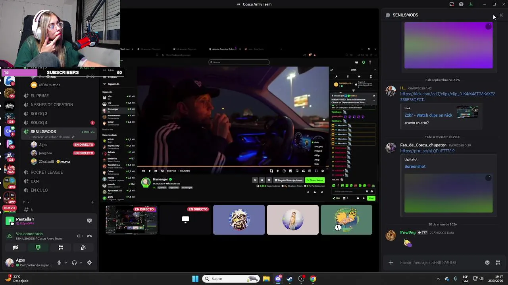Image resolution: width=508 pixels, height=285 pixels.
Task: Toggle screen share green monitor button
Action: pyautogui.click(x=38, y=247)
